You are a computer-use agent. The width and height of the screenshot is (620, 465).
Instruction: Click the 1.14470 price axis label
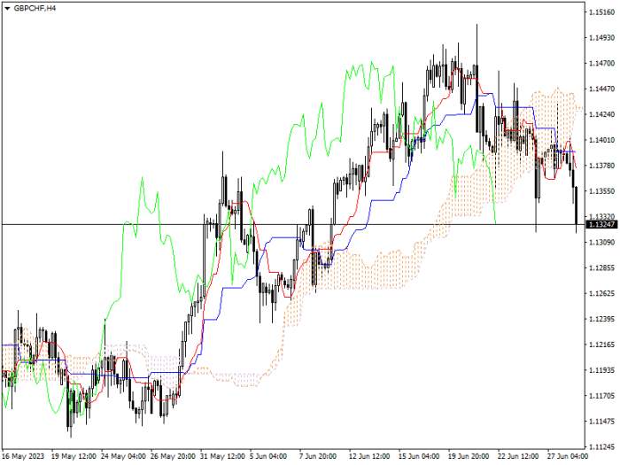click(601, 89)
